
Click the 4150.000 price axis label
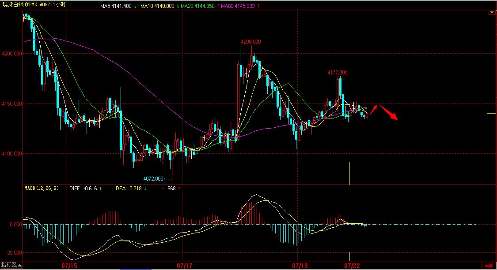12,104
